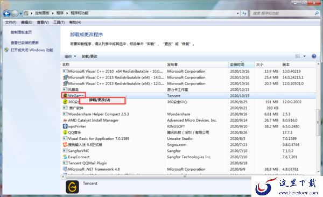The height and width of the screenshot is (197, 323).
Task: Click the horizontal scroll-left arrow
Action: click(63, 177)
